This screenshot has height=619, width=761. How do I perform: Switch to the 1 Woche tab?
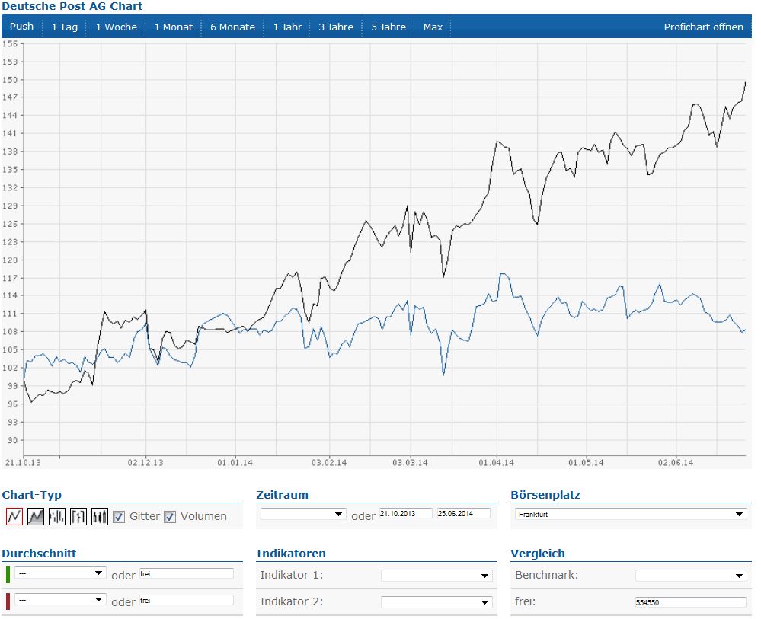pyautogui.click(x=116, y=27)
